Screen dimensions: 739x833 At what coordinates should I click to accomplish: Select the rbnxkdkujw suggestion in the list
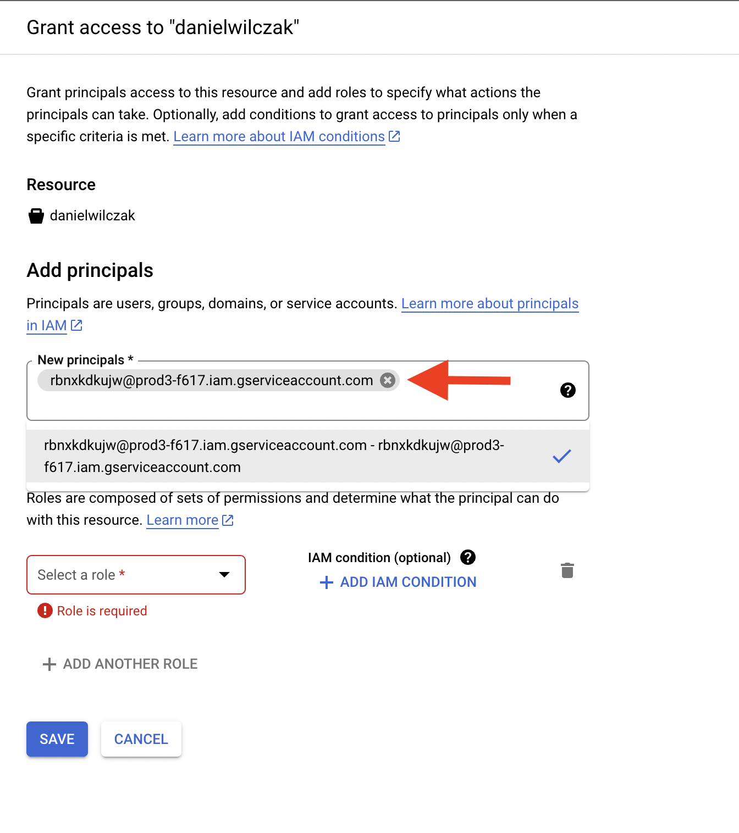[308, 456]
